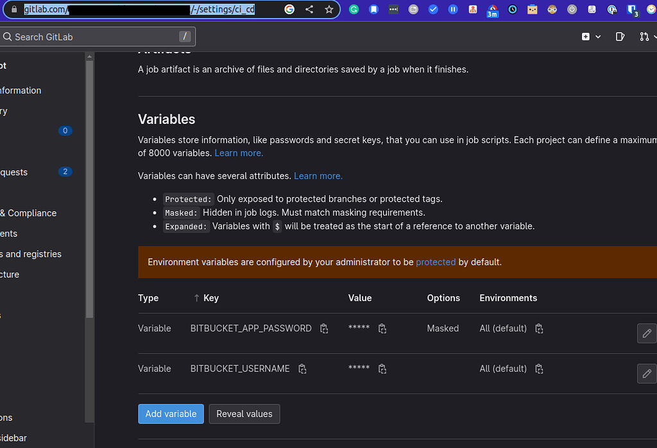Screen dimensions: 657x448
Task: Open the protected link in the banner
Action: tap(436, 262)
